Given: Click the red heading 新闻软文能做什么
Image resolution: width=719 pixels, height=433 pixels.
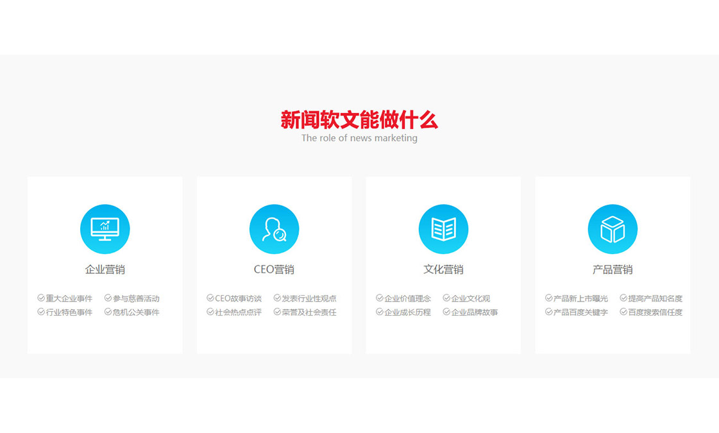Looking at the screenshot, I should (x=359, y=120).
